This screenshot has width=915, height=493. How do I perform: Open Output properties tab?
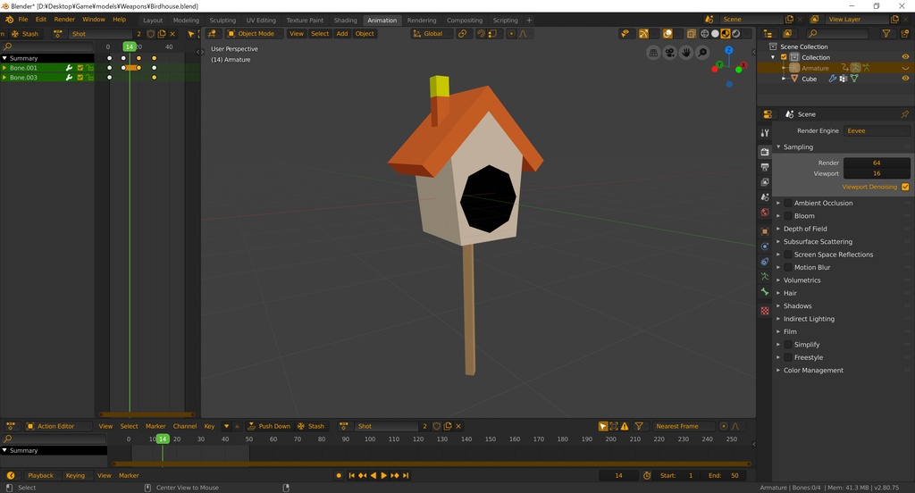pyautogui.click(x=765, y=167)
